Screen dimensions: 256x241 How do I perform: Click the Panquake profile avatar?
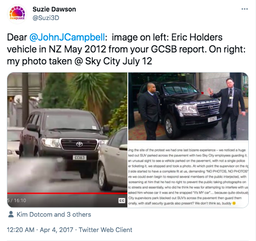click(17, 14)
